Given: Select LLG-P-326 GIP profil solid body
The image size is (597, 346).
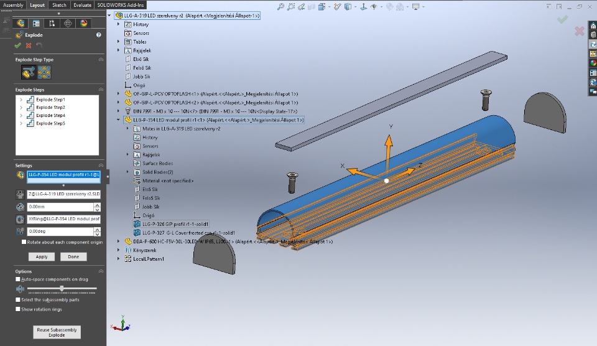Looking at the screenshot, I should (171, 224).
